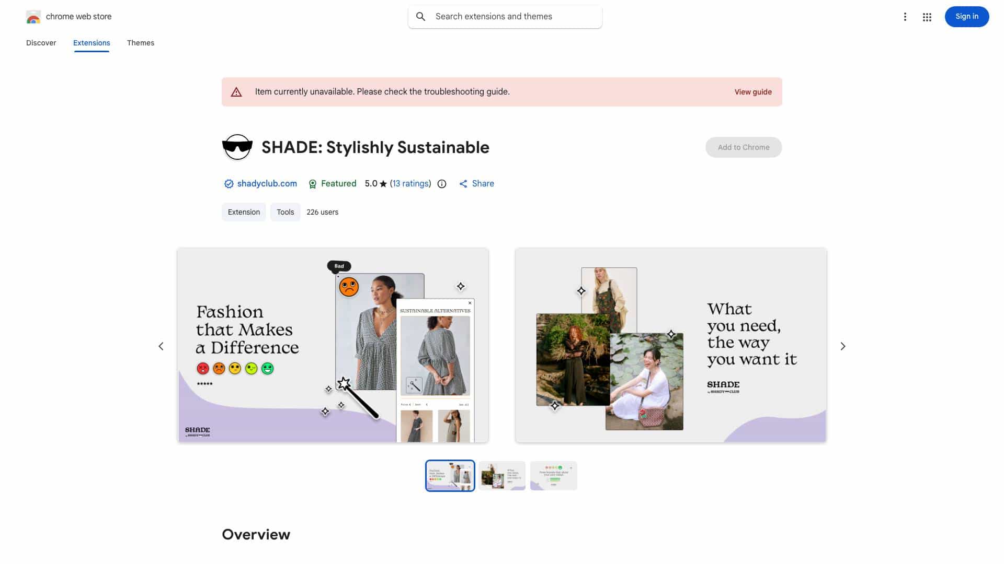Click the 'Item currently unavailable' message text
Screen dimensions: 1004x564
tap(382, 92)
